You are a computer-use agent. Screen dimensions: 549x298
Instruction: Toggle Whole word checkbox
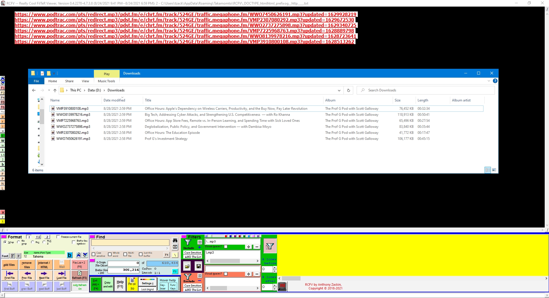tap(110, 254)
